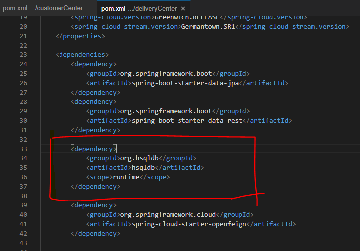
Task: Click line number 20 in the gutter
Action: pyautogui.click(x=23, y=27)
